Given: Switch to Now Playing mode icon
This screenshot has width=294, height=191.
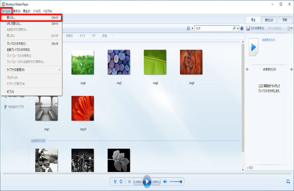Looking at the screenshot, I should click(288, 181).
